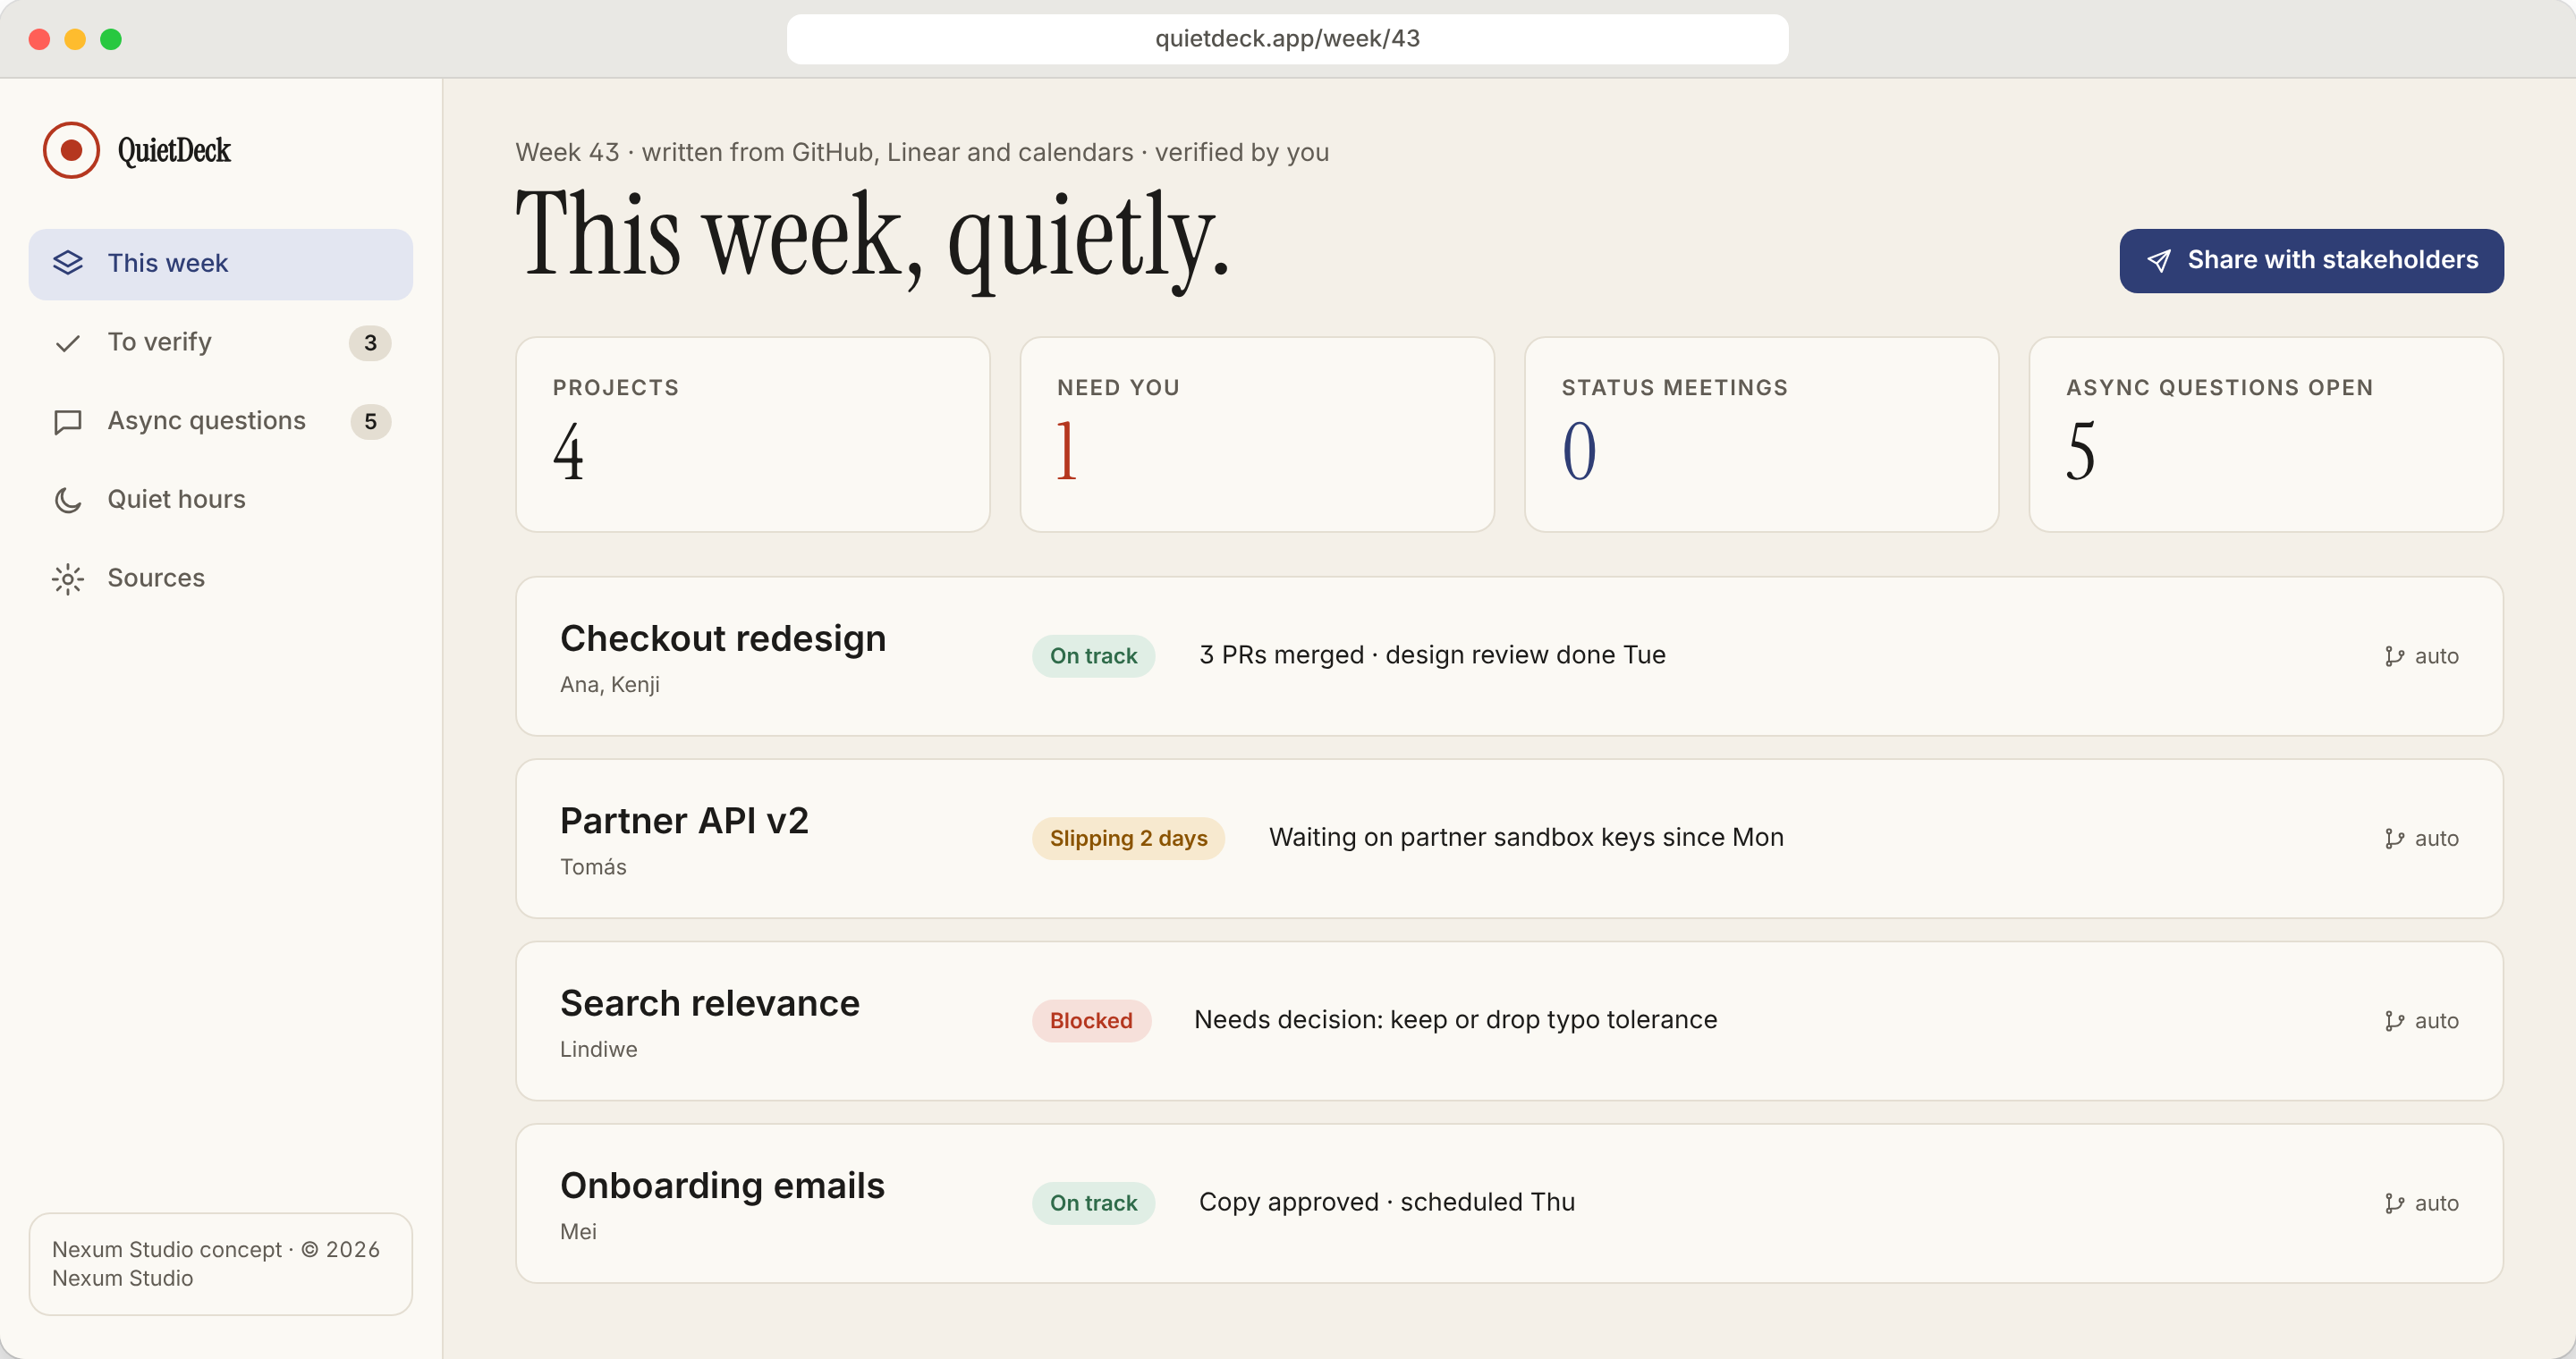
Task: Click '3 PRs merged · design review done Tue'
Action: [x=1432, y=655]
